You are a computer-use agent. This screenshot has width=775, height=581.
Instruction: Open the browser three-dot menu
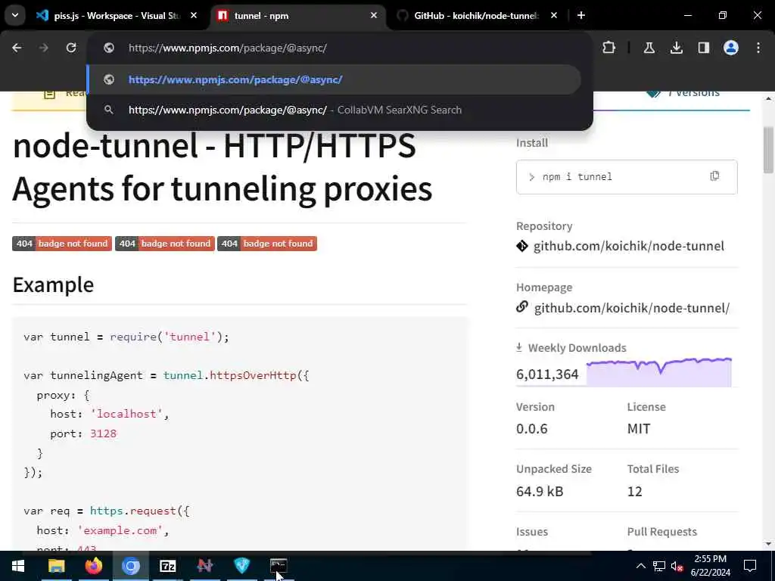click(x=758, y=48)
